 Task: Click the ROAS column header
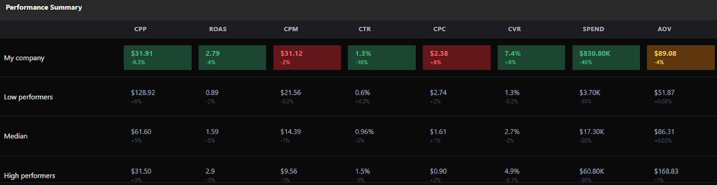[218, 29]
